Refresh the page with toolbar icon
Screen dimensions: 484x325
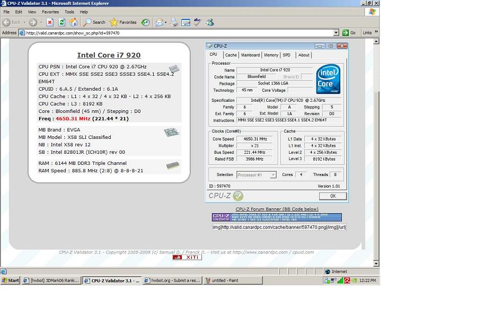[x=61, y=22]
